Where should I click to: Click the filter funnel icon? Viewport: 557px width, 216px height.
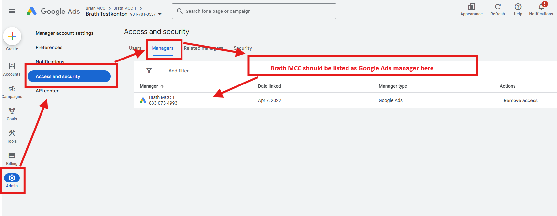[x=149, y=71]
